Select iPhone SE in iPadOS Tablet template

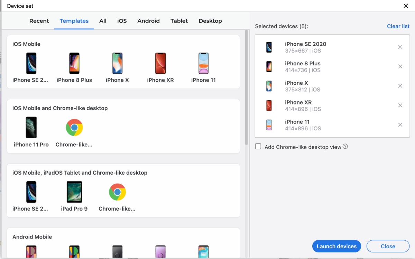pyautogui.click(x=30, y=196)
